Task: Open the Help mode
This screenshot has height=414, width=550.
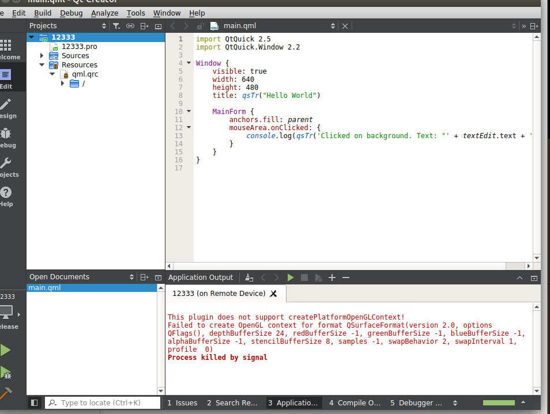Action: pos(6,196)
